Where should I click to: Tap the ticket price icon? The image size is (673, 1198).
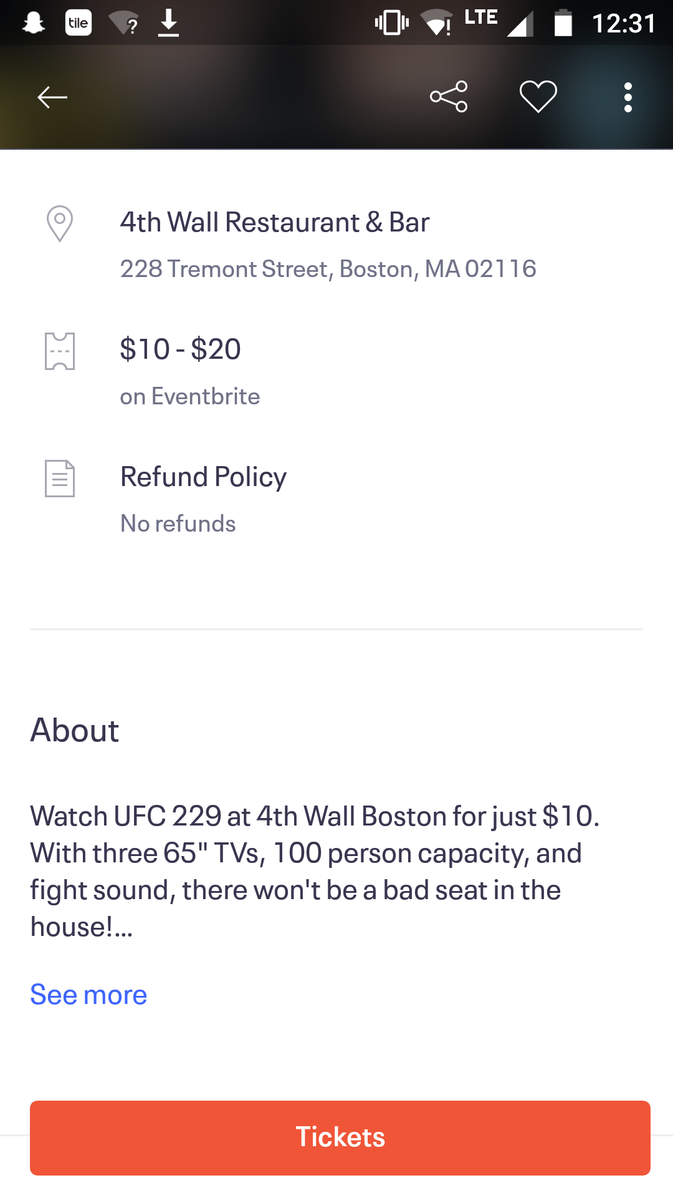[60, 351]
